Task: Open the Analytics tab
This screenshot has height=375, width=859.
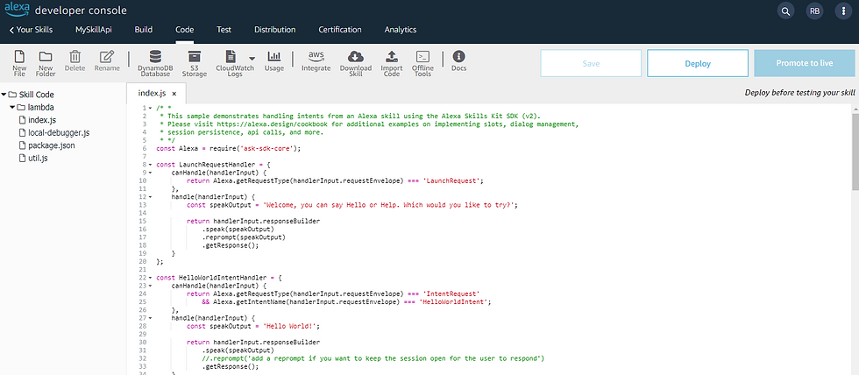Action: (401, 30)
